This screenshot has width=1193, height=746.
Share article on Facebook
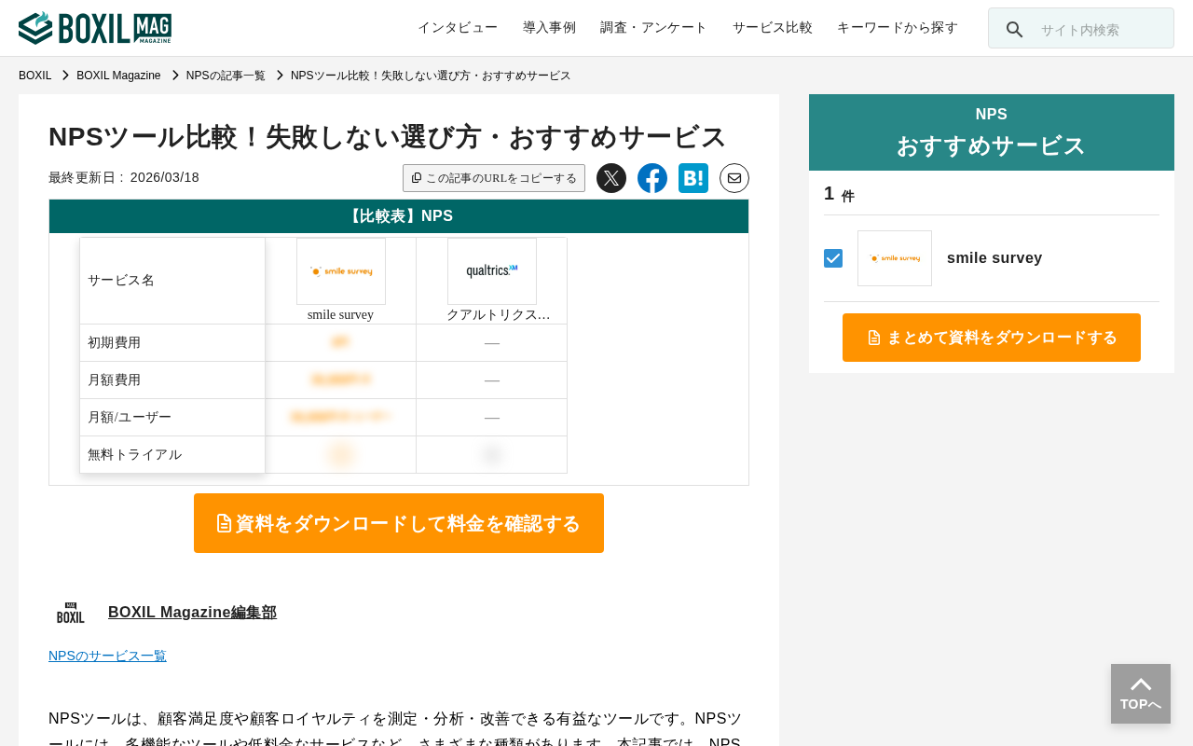tap(652, 178)
